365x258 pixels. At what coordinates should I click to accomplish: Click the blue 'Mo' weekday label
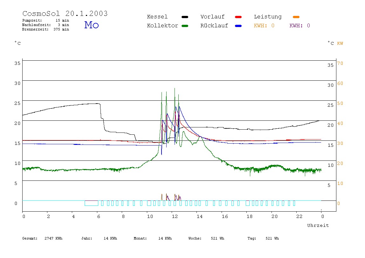[x=92, y=25]
